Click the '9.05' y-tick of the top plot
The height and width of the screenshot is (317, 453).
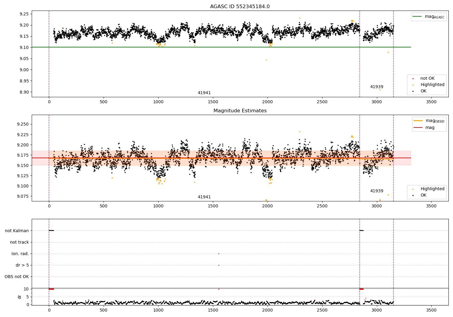tap(24, 59)
